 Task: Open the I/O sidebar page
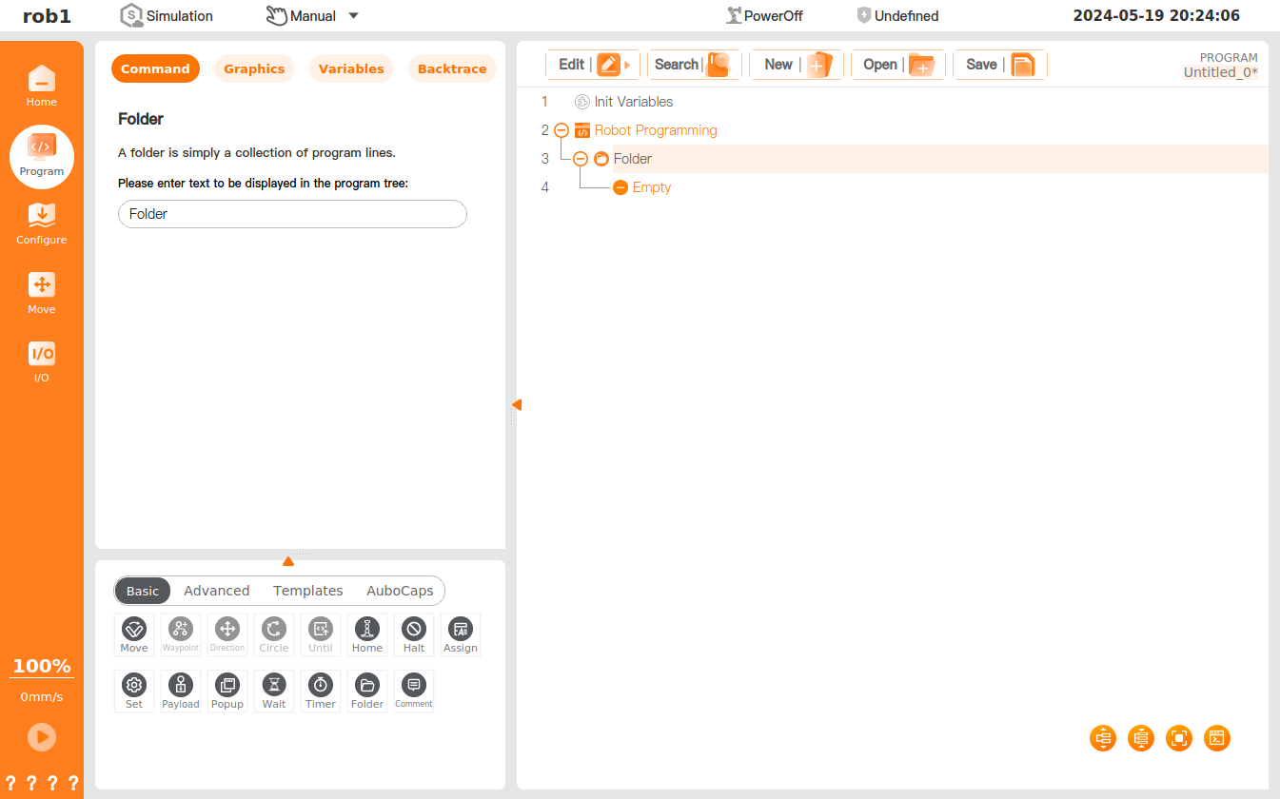pyautogui.click(x=42, y=361)
